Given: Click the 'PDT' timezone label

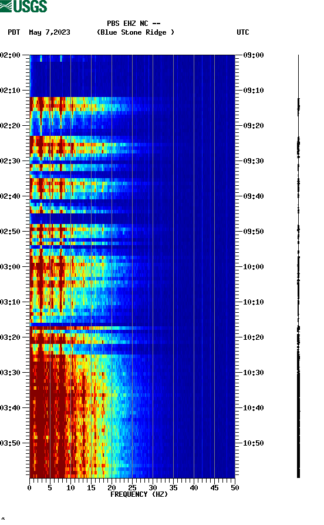Looking at the screenshot, I should (x=14, y=32).
